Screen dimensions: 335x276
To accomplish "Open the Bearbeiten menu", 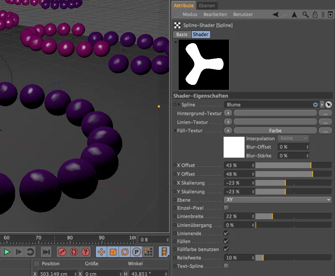I will [x=215, y=15].
